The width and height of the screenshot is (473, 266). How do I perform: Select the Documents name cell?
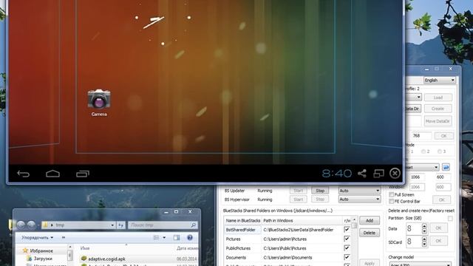click(x=243, y=258)
